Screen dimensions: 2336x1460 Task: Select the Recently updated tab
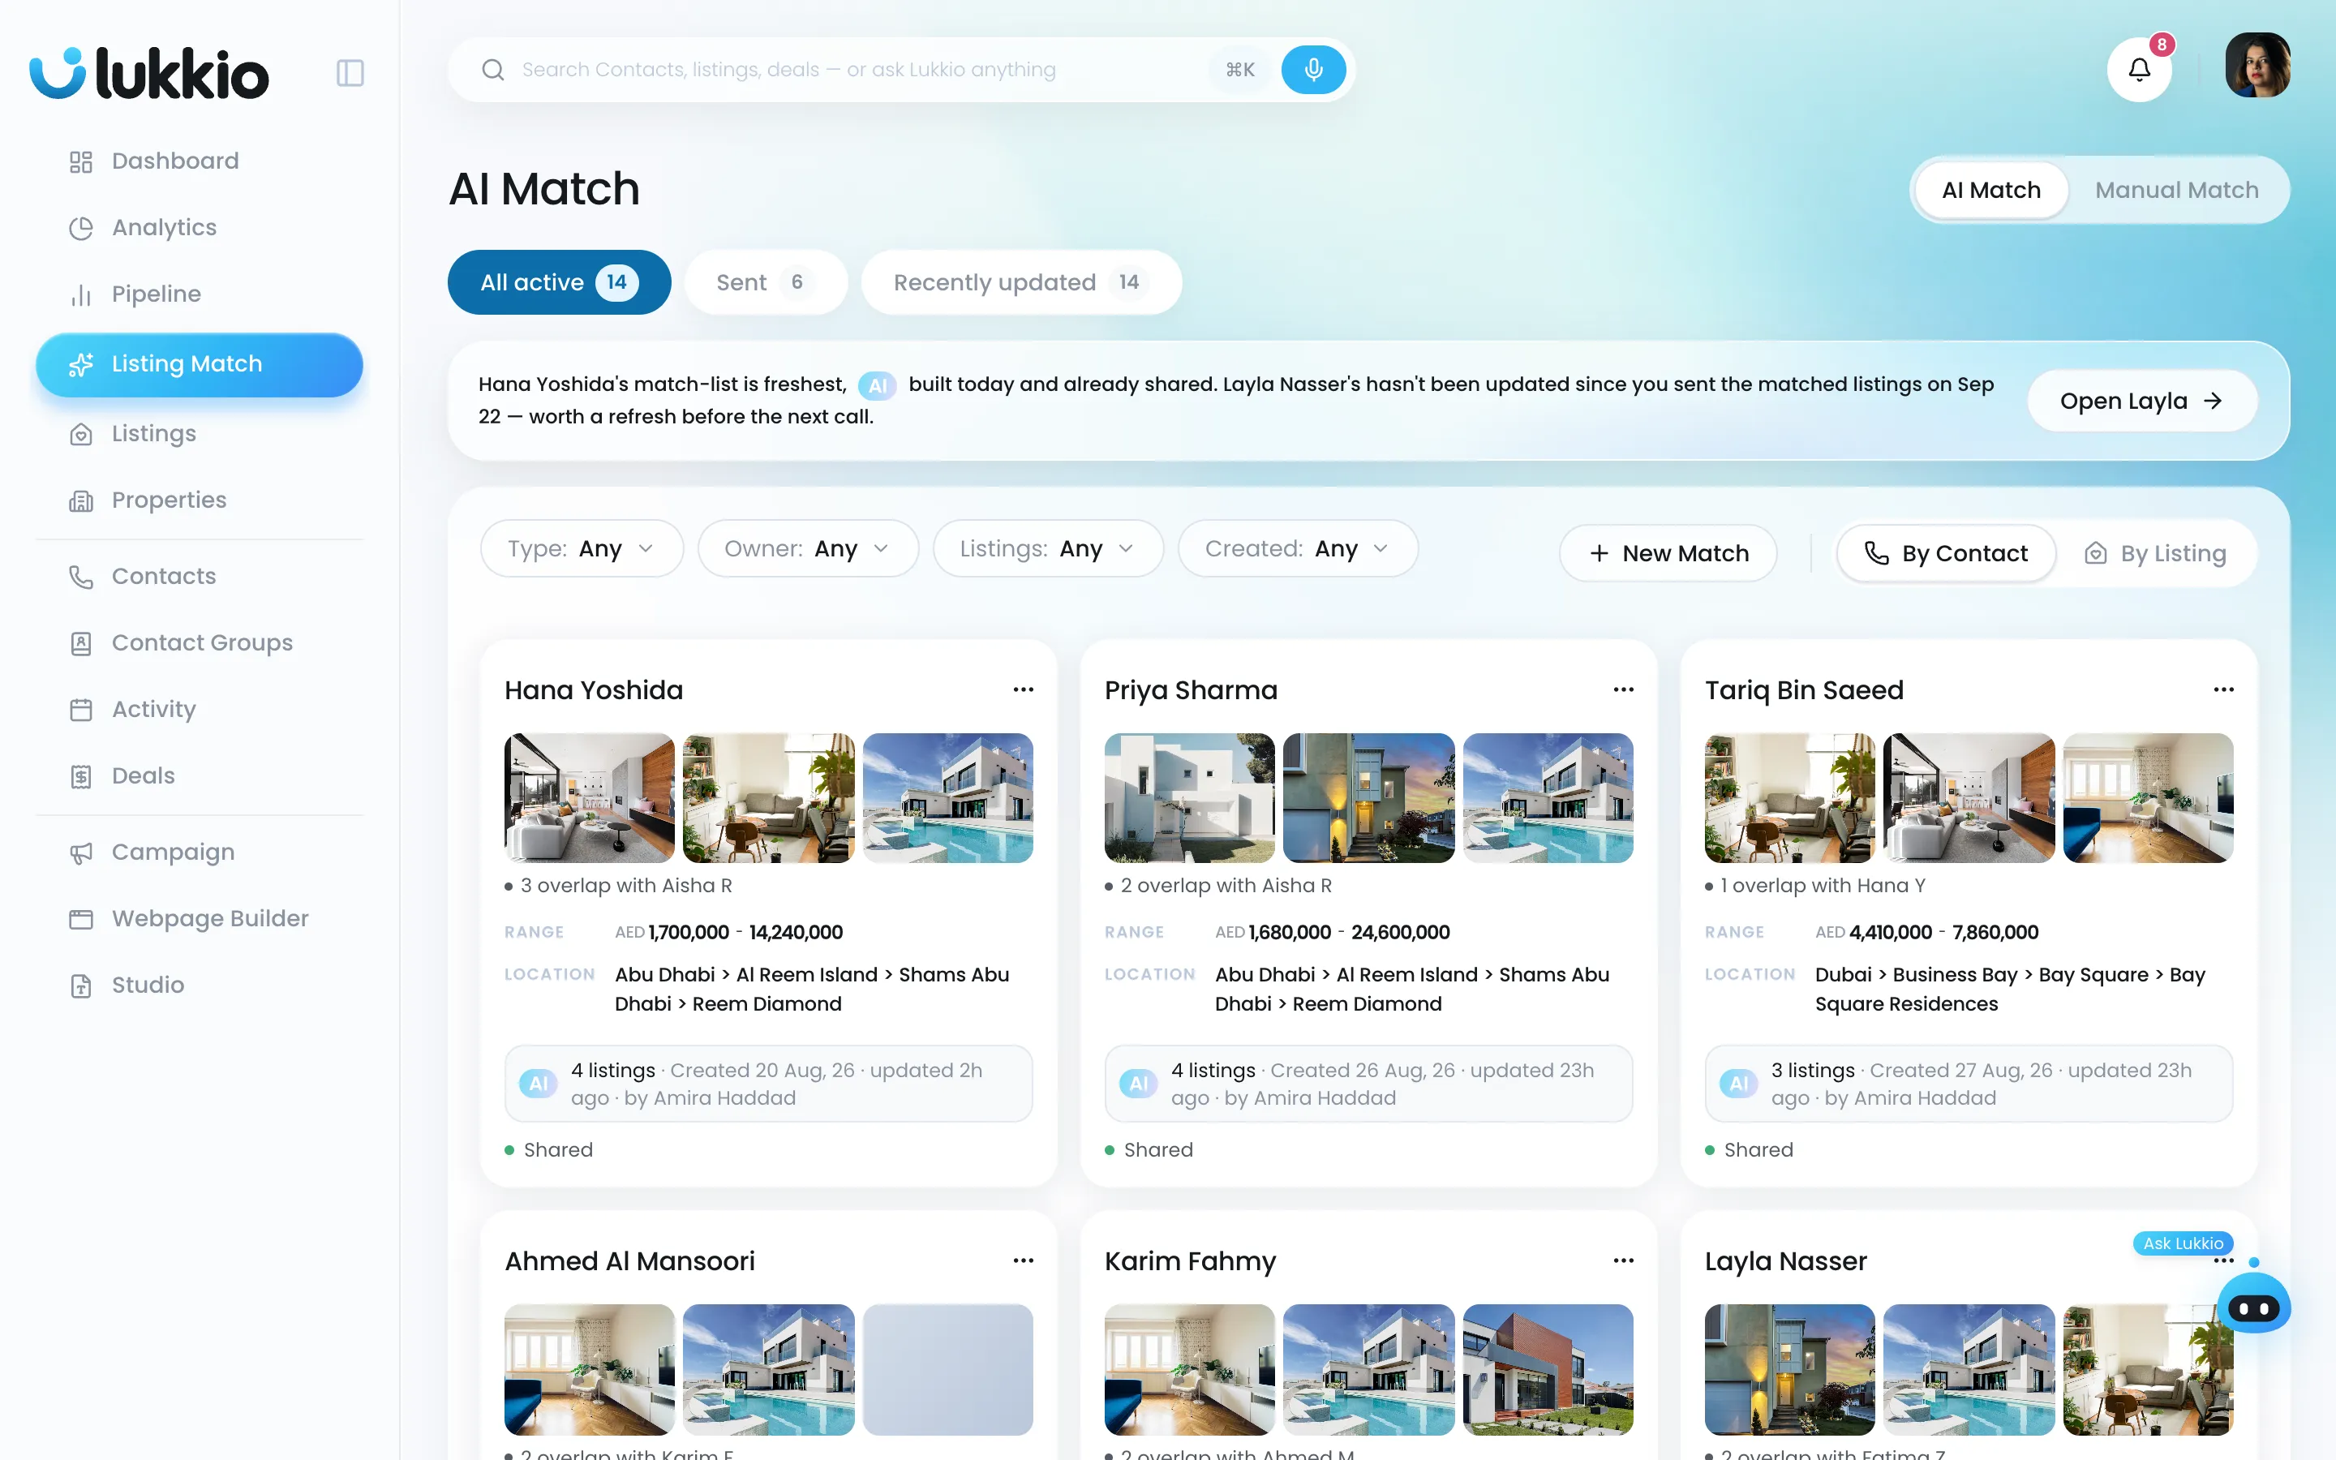1021,282
